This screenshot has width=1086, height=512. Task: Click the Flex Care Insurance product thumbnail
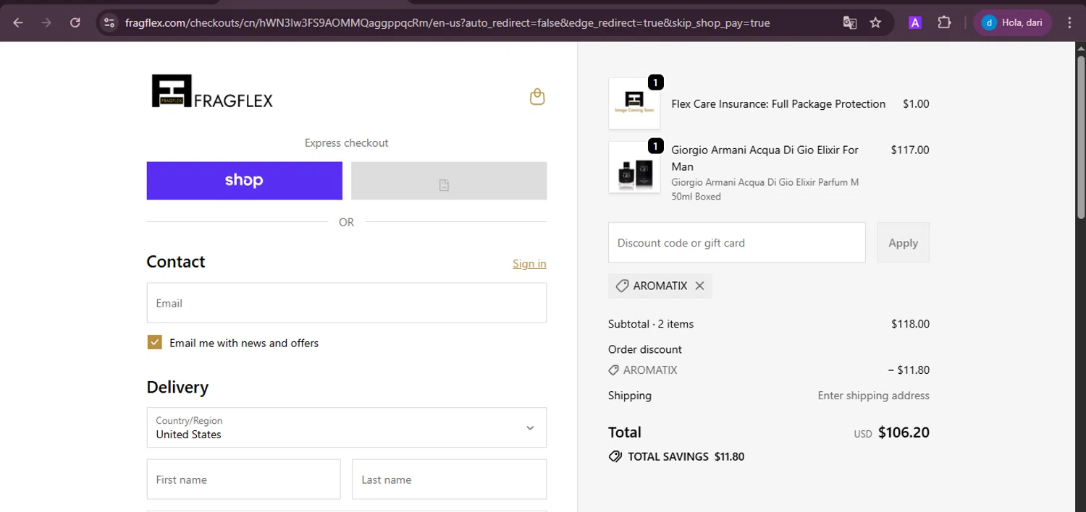[634, 103]
